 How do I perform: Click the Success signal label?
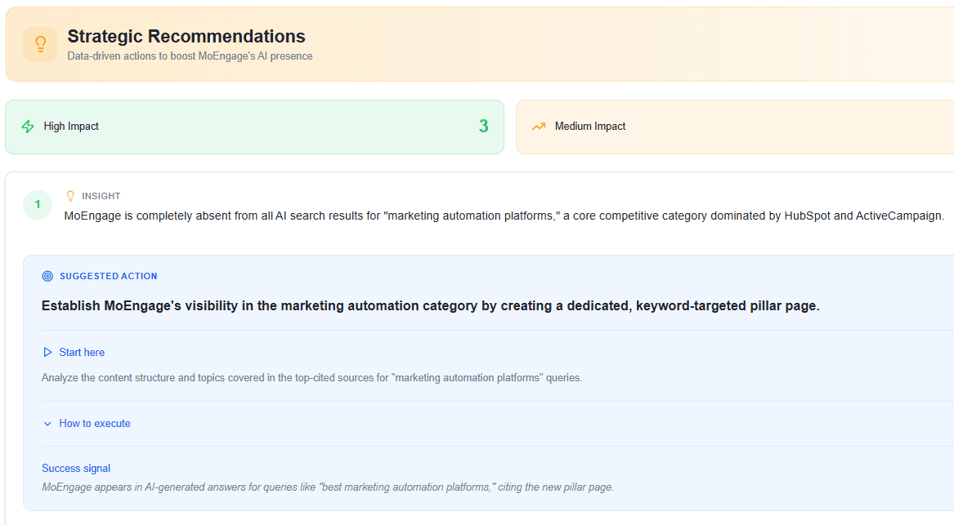click(x=76, y=469)
